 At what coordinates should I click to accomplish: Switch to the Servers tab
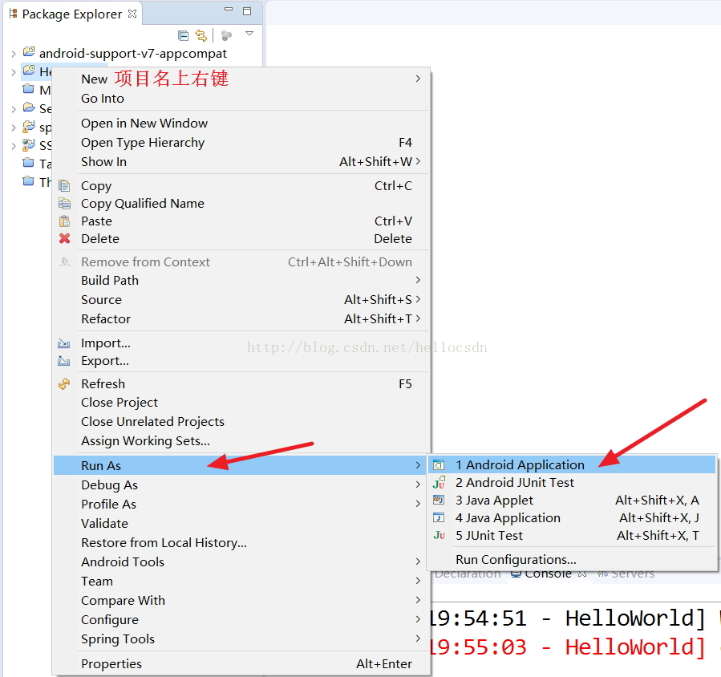626,575
